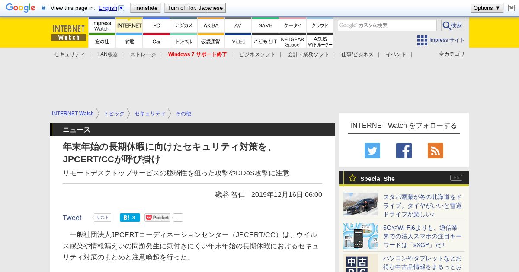This screenshot has height=272, width=519.
Task: Open the ケータイ tab
Action: [292, 25]
